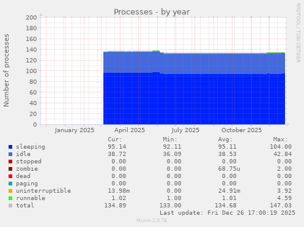Click idle maximum value 42.84
The height and width of the screenshot is (227, 304).
pyautogui.click(x=283, y=154)
